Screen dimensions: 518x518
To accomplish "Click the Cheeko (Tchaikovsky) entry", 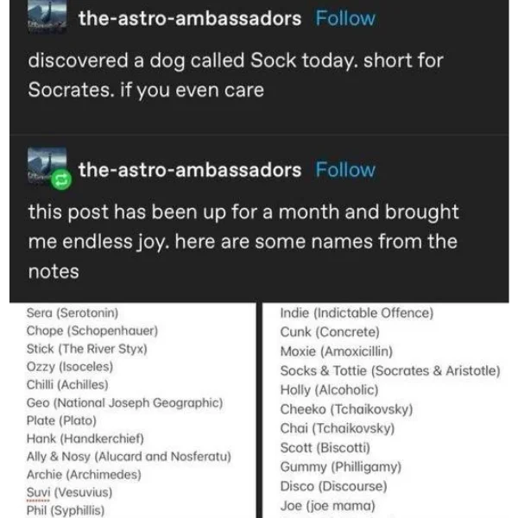I will click(x=346, y=409).
